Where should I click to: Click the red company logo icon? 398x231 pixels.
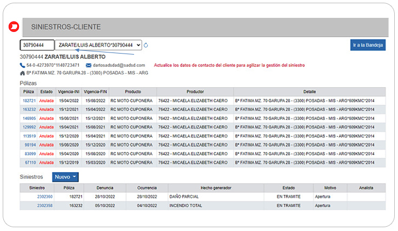click(14, 27)
